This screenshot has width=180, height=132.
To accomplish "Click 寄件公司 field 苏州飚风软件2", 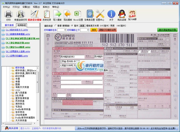I will point(72,57).
